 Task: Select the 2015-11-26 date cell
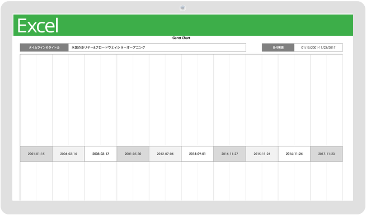262,154
